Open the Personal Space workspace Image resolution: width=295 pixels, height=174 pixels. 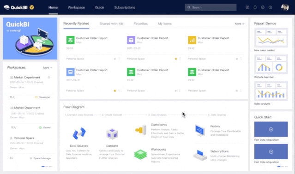click(24, 138)
